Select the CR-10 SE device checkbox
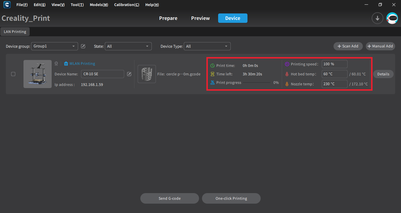401x213 pixels. 13,74
